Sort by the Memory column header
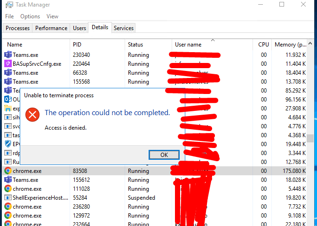The width and height of the screenshot is (317, 226). 289,45
